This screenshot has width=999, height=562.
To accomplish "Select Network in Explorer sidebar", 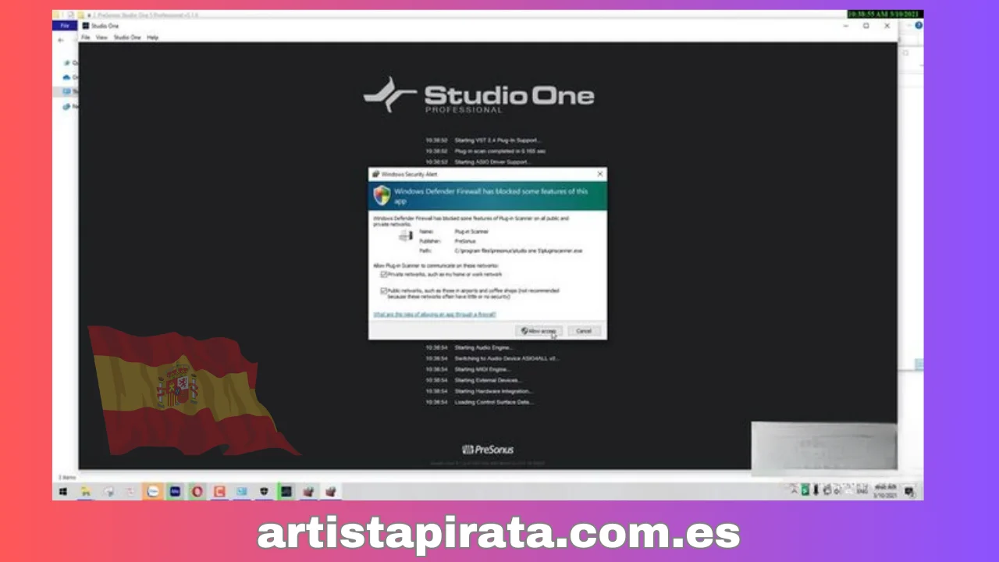I will point(67,106).
